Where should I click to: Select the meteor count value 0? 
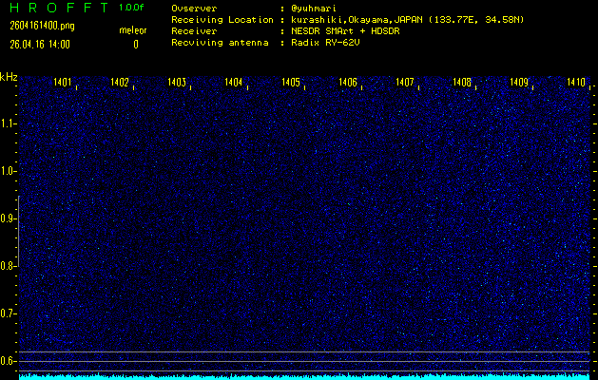click(135, 44)
